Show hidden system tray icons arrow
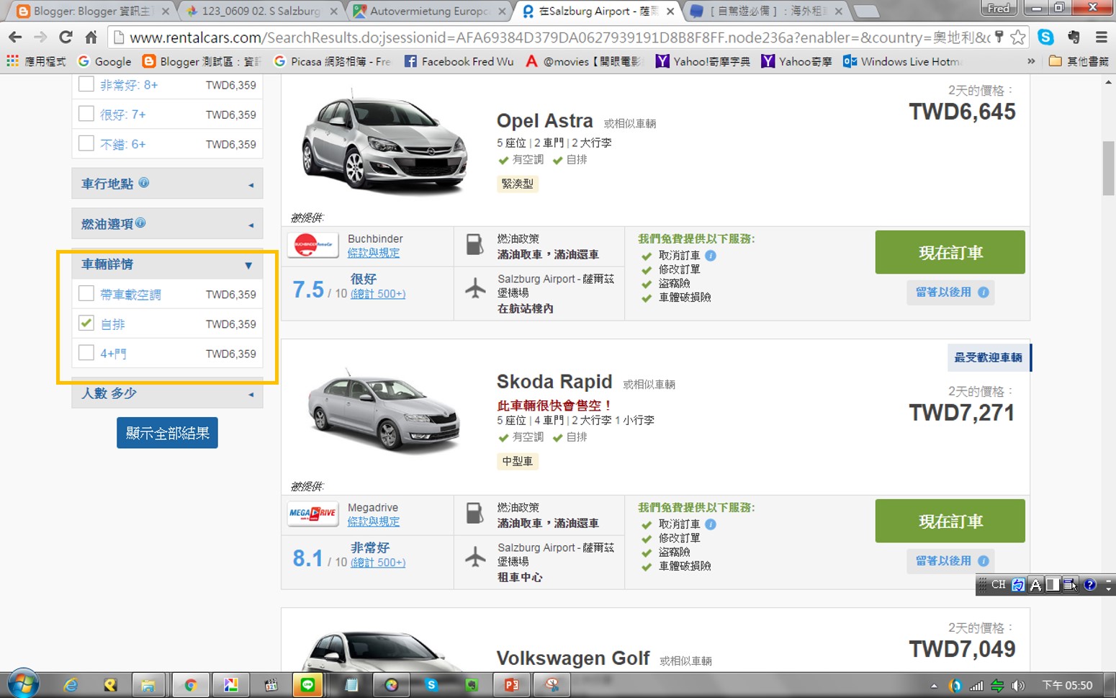The width and height of the screenshot is (1116, 698). point(934,686)
